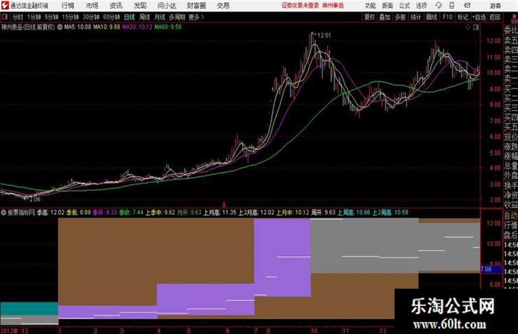Open F10 company info
The width and height of the screenshot is (518, 334).
coord(448,17)
